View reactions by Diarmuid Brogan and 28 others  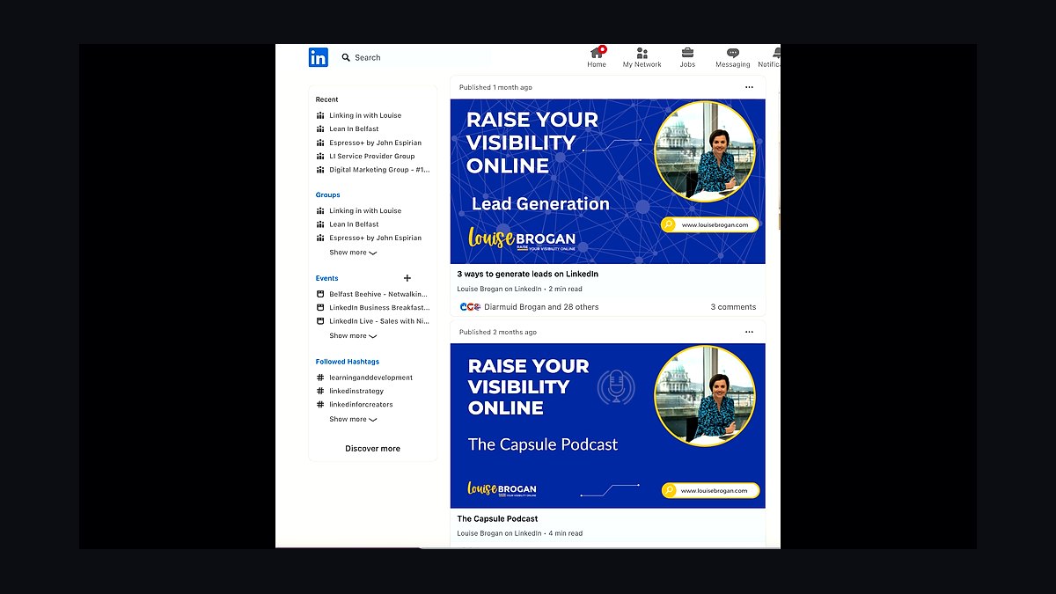(541, 307)
